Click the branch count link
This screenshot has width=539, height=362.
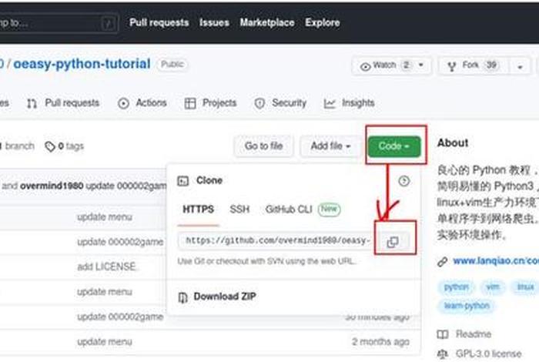[x=17, y=146]
